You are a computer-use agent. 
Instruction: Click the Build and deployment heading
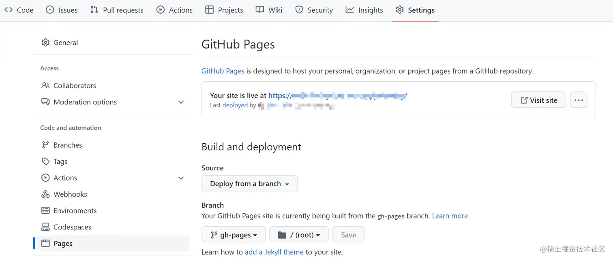pos(251,146)
